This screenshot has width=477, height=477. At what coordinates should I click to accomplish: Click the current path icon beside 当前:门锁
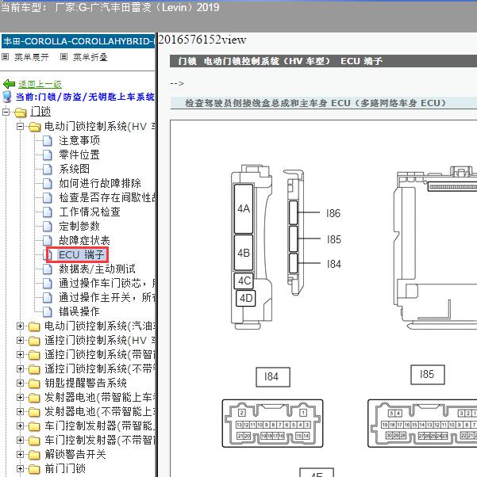pyautogui.click(x=6, y=97)
